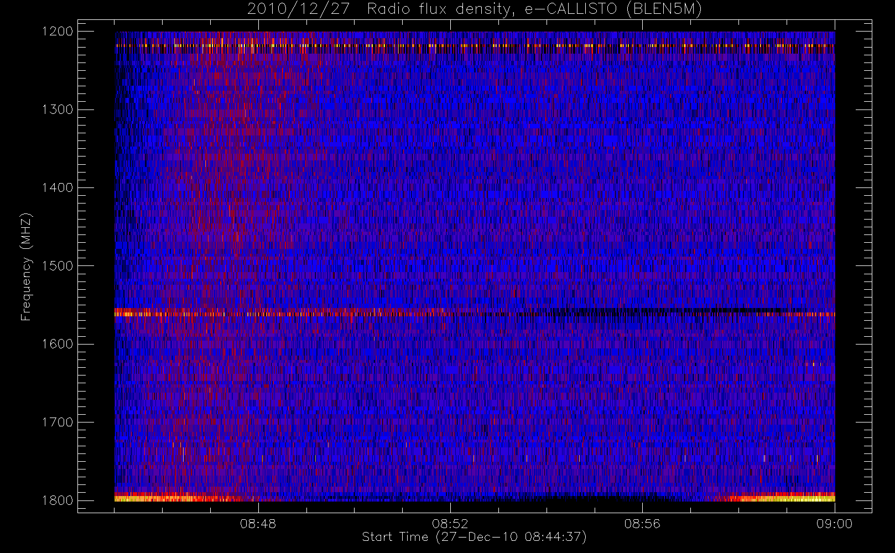Click the 1700 frequency tick label
The image size is (895, 553).
click(x=58, y=422)
